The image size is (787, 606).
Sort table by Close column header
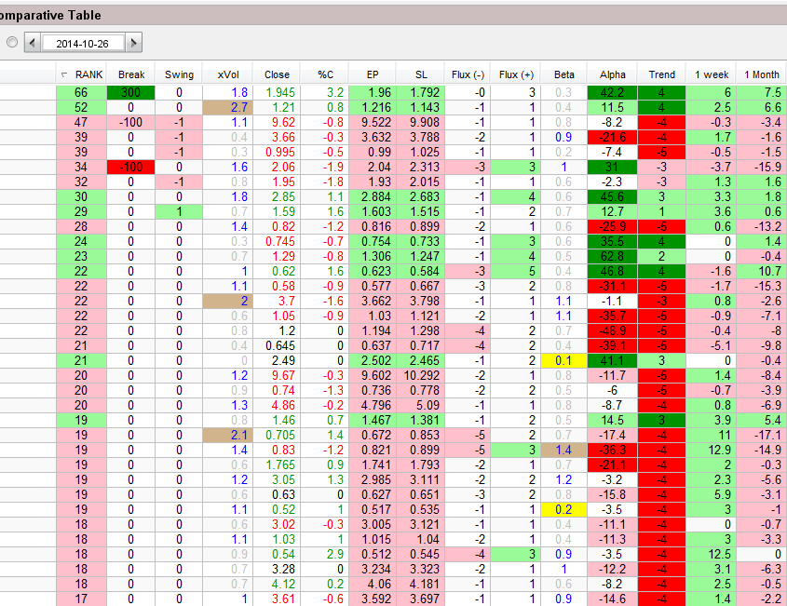pyautogui.click(x=277, y=74)
